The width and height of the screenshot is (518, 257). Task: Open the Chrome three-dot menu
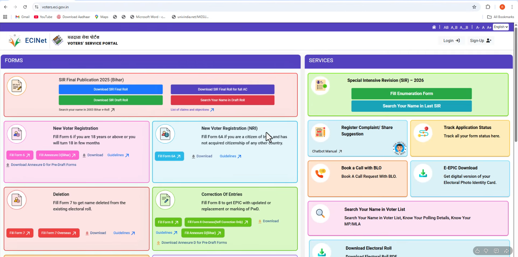click(x=512, y=7)
